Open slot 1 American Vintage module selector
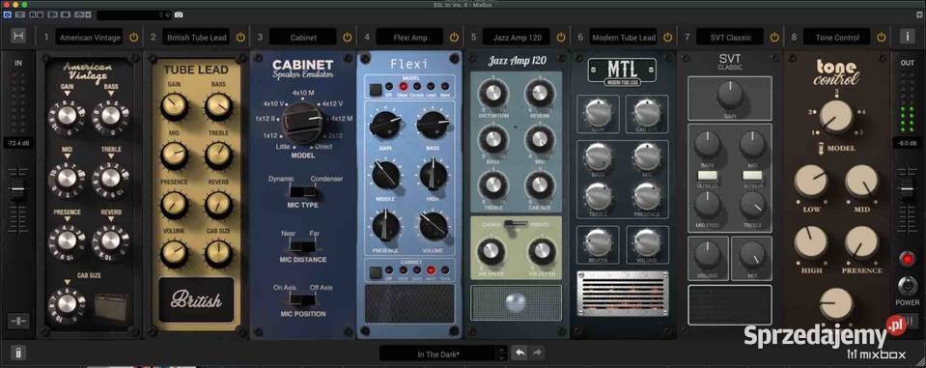The width and height of the screenshot is (926, 368). coord(90,38)
